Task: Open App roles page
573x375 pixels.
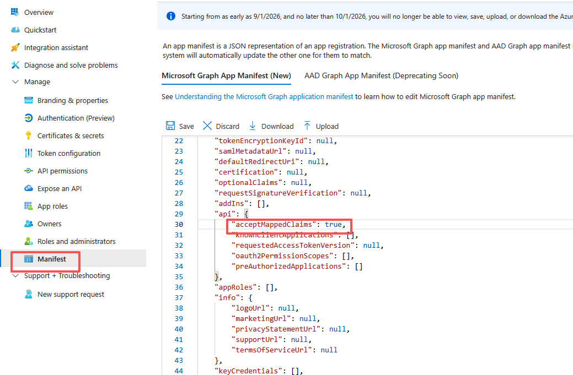Action: (52, 206)
